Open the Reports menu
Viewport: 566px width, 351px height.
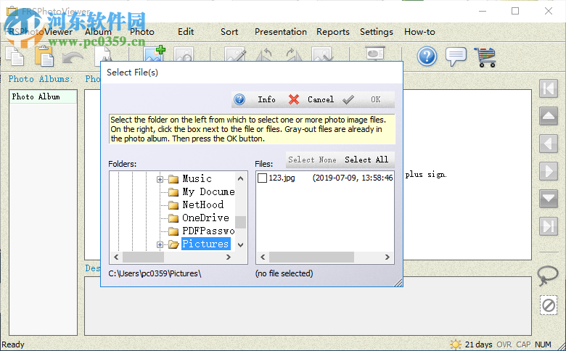click(x=333, y=32)
